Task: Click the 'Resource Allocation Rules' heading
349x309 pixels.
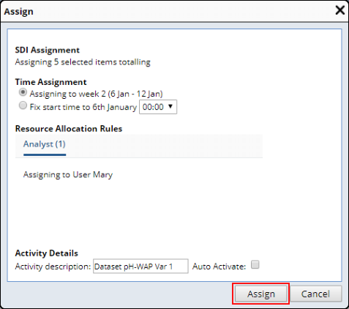Action: (69, 129)
